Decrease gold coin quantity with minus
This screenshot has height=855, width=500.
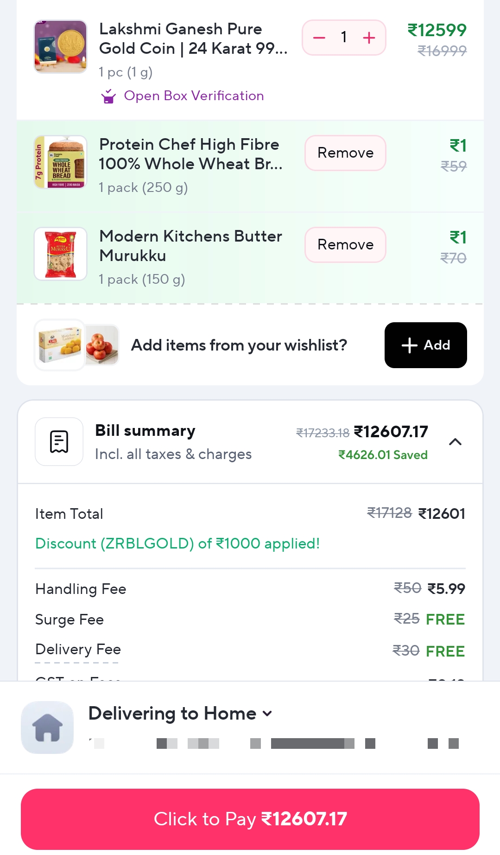click(319, 38)
